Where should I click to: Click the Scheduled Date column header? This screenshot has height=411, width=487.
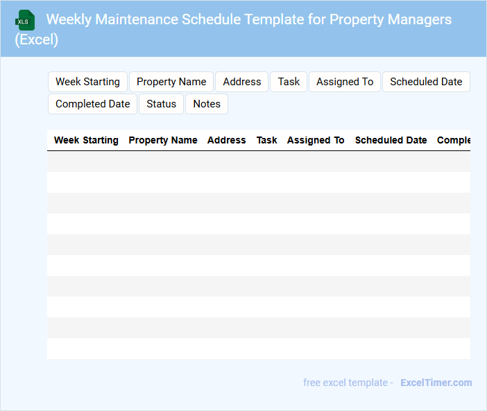click(391, 140)
